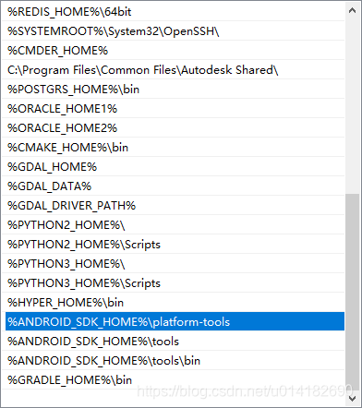This screenshot has height=408, width=362.
Task: Select the %ORACLE_HOME2% entry
Action: 174,127
